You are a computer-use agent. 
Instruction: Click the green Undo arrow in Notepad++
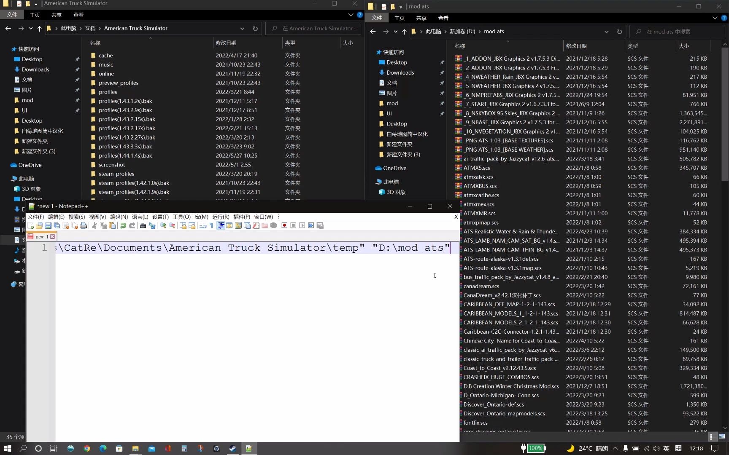(123, 225)
